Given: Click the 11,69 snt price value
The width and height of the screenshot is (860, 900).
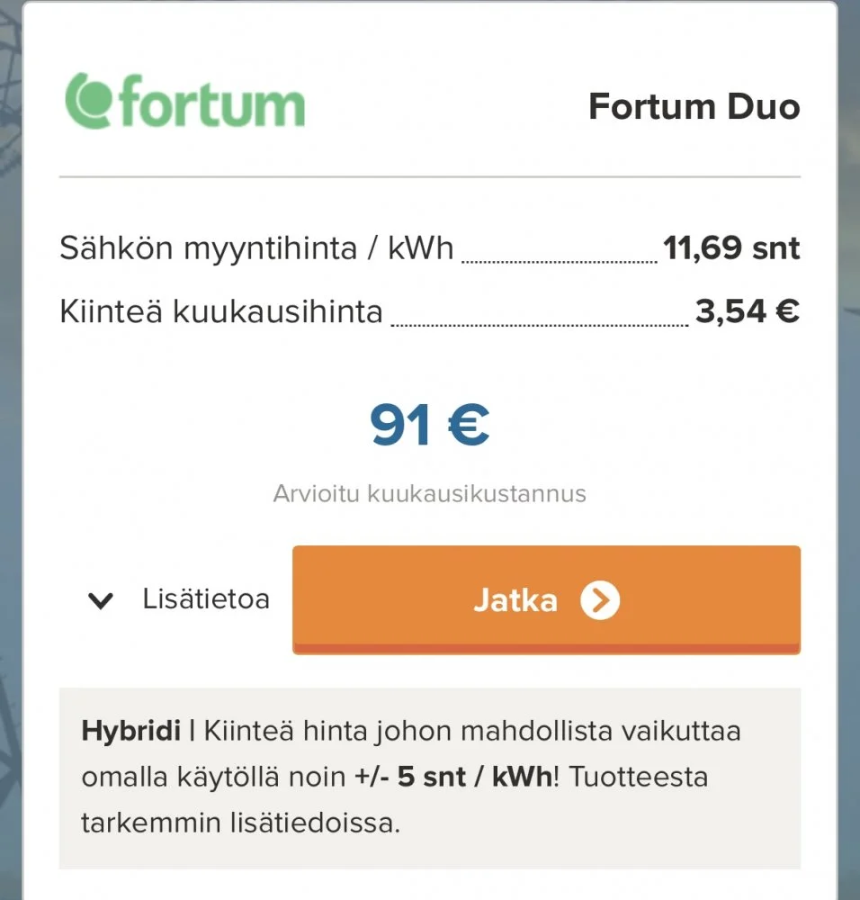Looking at the screenshot, I should click(x=731, y=248).
